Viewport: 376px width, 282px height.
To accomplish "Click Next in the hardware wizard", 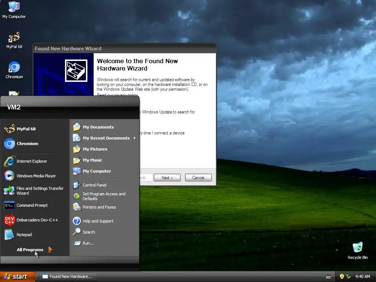I will pyautogui.click(x=167, y=178).
